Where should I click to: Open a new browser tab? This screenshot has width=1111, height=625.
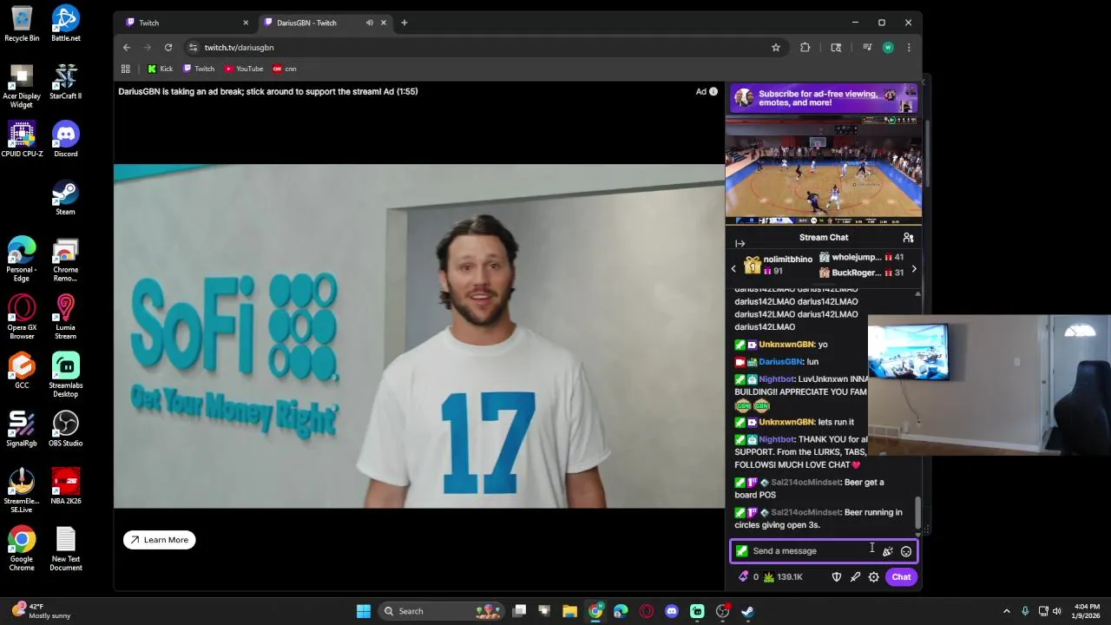pos(404,23)
